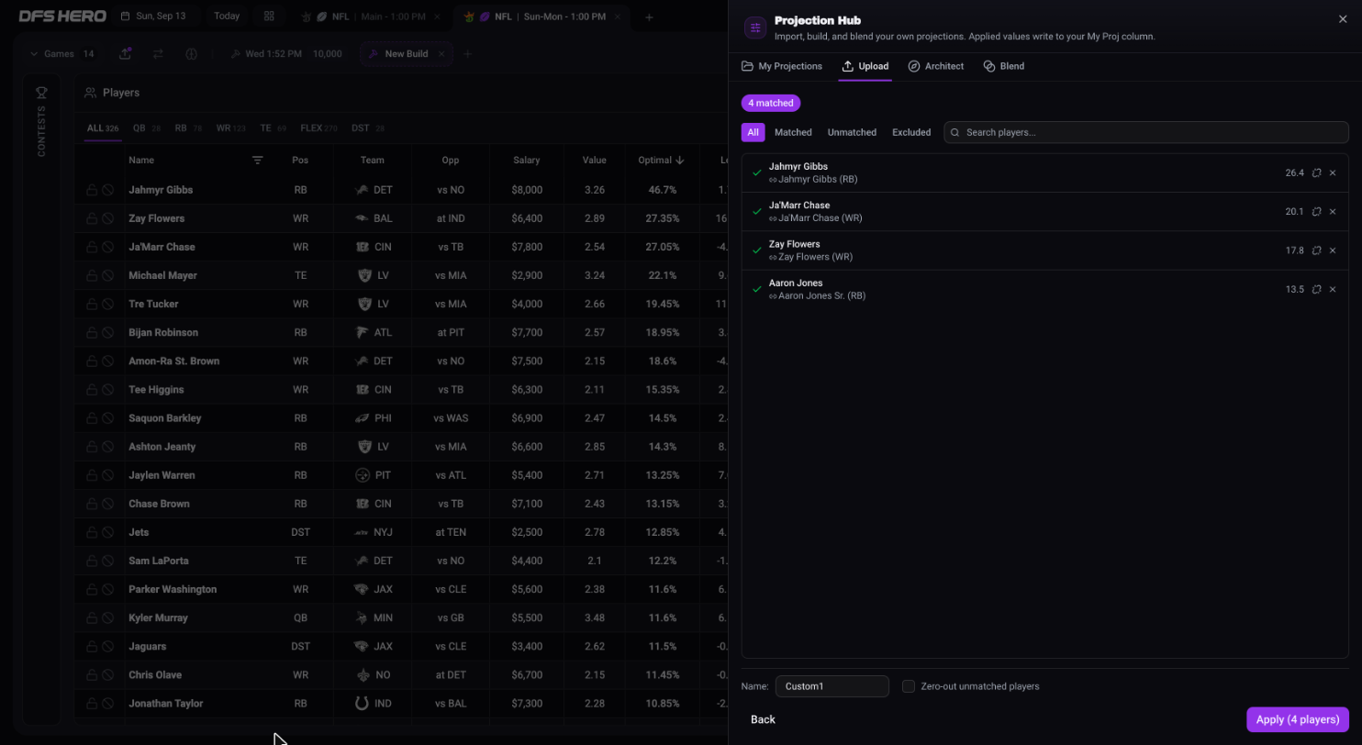Exclude Zay Flowers using the ban icon
Screen dimensions: 1362x745
pyautogui.click(x=107, y=218)
